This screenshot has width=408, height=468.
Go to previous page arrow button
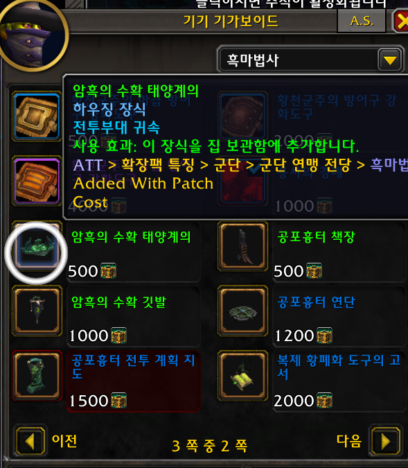[30, 441]
